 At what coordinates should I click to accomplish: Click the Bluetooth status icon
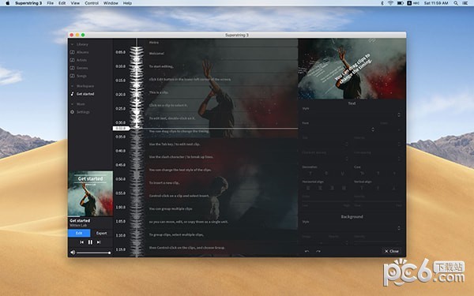coord(382,3)
